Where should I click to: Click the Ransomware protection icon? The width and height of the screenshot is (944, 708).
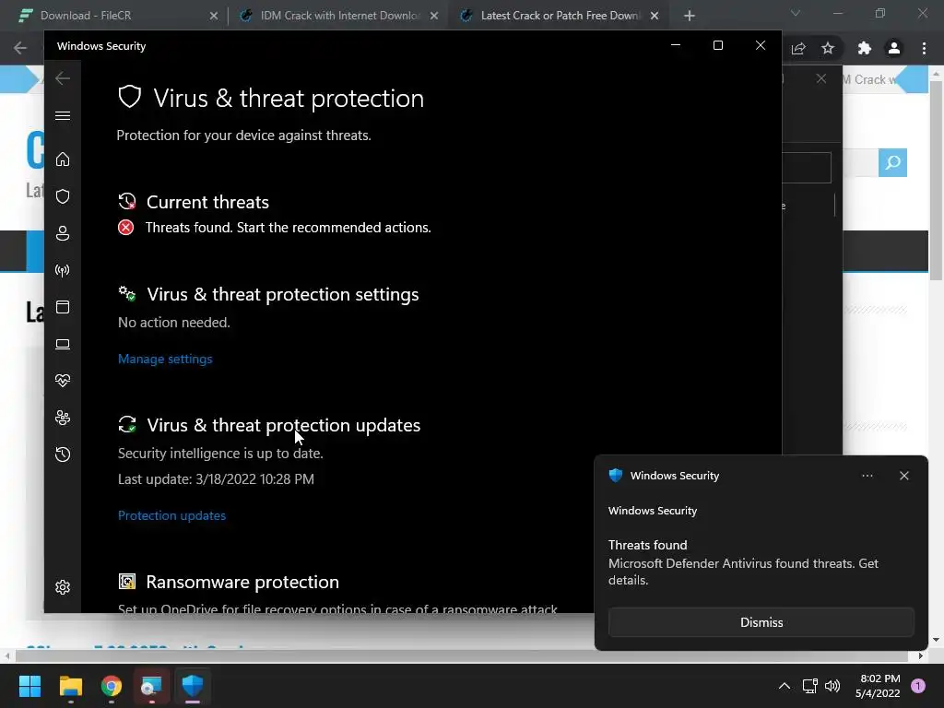click(x=127, y=582)
